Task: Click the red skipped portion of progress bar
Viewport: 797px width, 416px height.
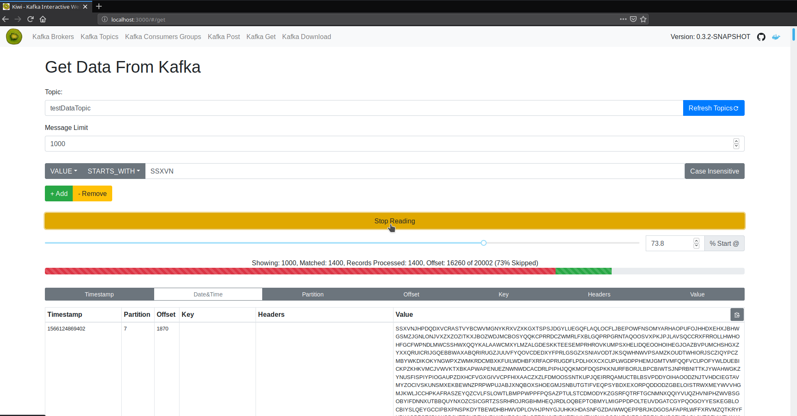Action: 300,271
